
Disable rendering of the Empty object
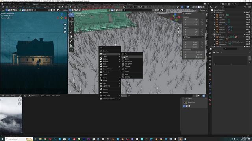(249, 40)
